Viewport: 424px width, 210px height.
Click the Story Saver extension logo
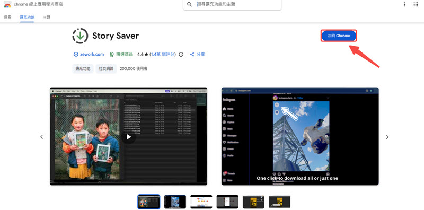[80, 36]
